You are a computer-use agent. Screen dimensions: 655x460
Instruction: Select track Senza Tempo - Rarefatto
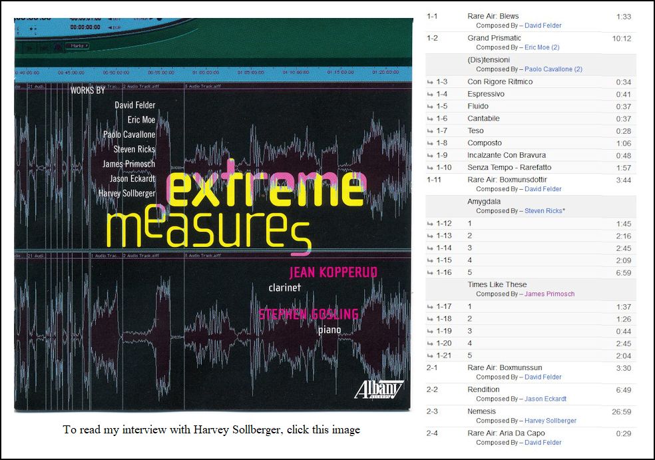[509, 168]
